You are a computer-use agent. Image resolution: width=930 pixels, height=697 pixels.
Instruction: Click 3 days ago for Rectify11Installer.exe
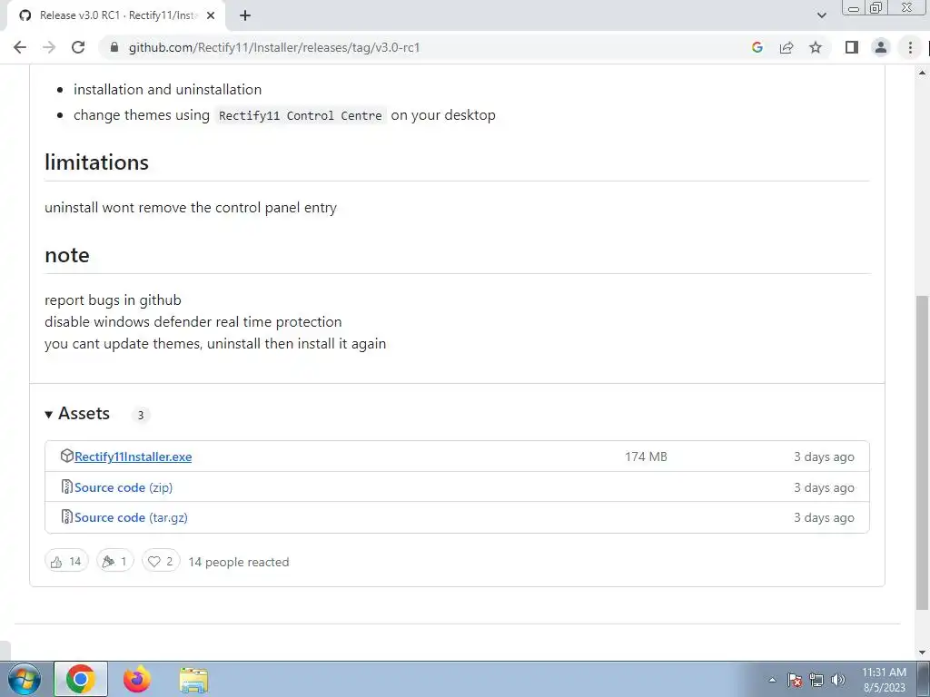coord(824,457)
